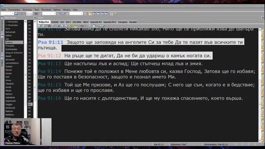Click the Psa 91:12 verse reference
This screenshot has height=149, width=265.
(x=49, y=56)
